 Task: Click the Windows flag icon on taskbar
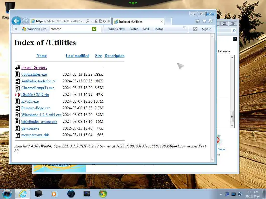pos(103,194)
